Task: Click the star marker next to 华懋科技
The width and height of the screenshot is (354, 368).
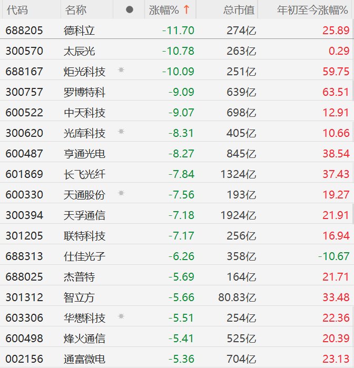Action: (x=121, y=316)
